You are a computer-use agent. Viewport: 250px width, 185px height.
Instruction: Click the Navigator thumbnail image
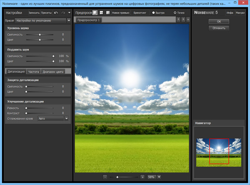(x=219, y=152)
